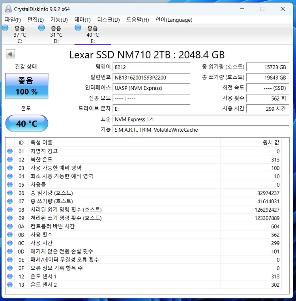Click status orb for 09 처리된 쓰기 명령 횟수

(x=10, y=218)
